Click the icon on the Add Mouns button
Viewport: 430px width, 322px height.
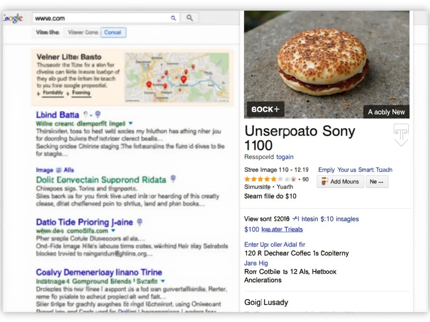[324, 182]
